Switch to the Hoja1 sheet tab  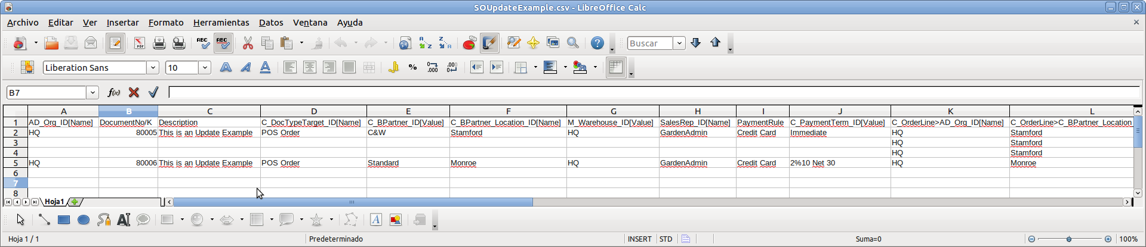[54, 202]
